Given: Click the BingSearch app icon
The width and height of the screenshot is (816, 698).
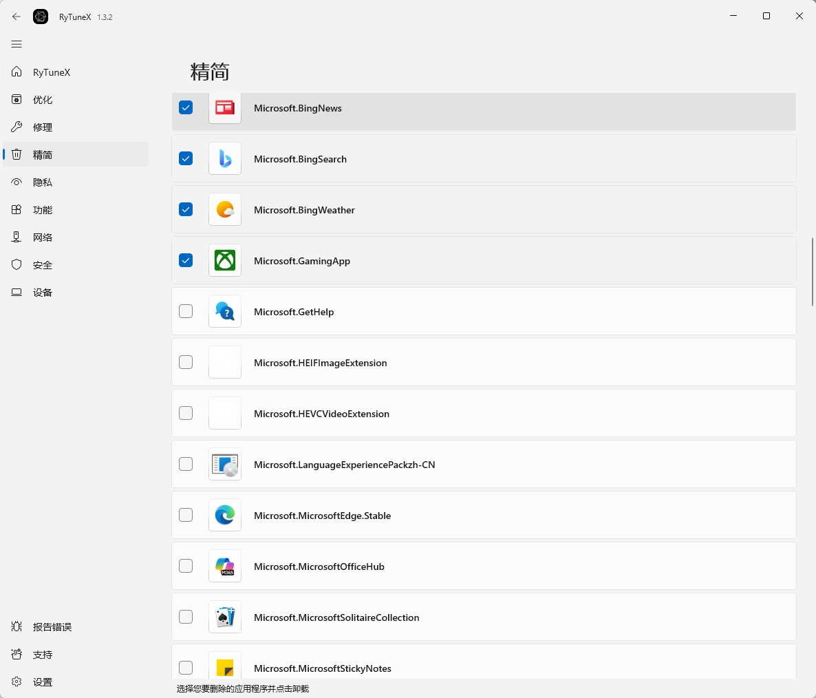Looking at the screenshot, I should pyautogui.click(x=225, y=158).
